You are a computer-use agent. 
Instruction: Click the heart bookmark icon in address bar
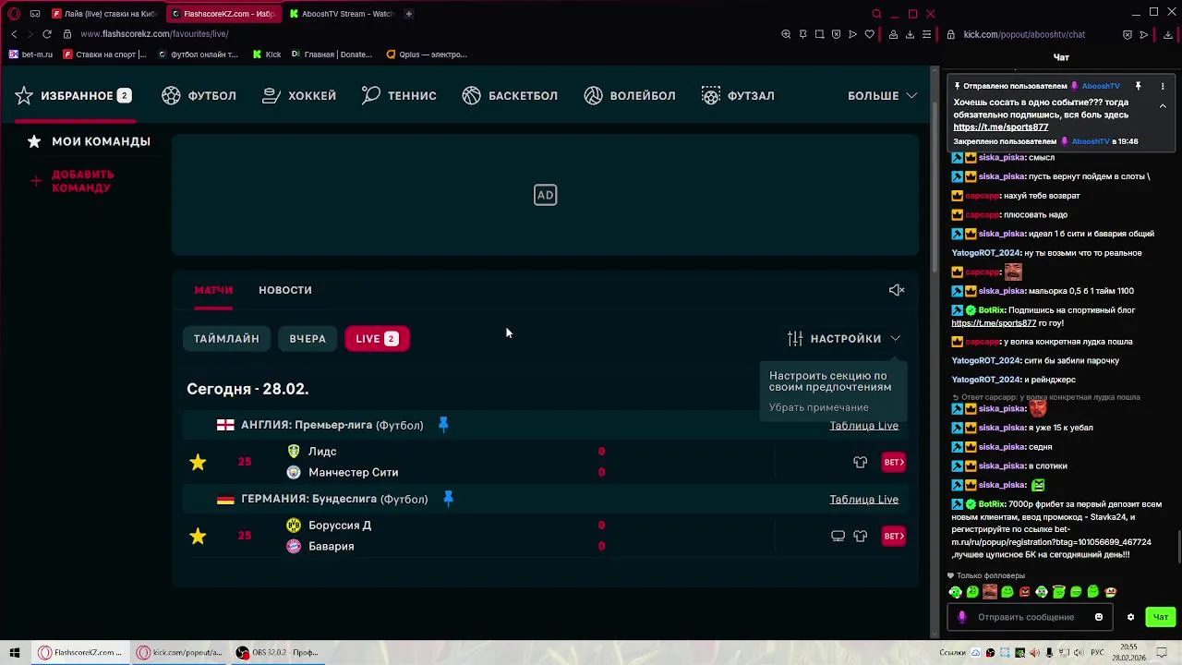(869, 34)
